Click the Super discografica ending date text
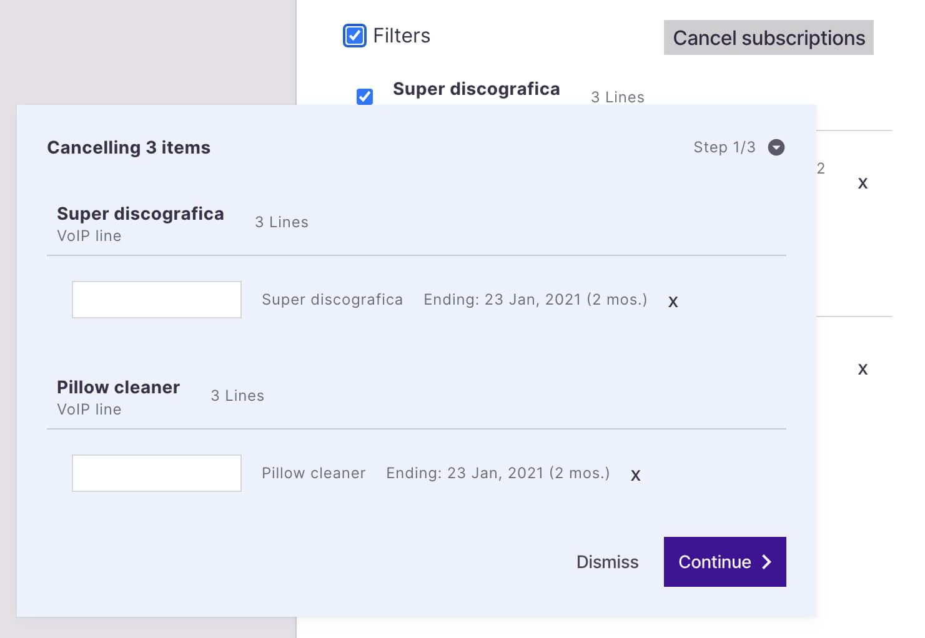The height and width of the screenshot is (638, 925). pos(535,300)
